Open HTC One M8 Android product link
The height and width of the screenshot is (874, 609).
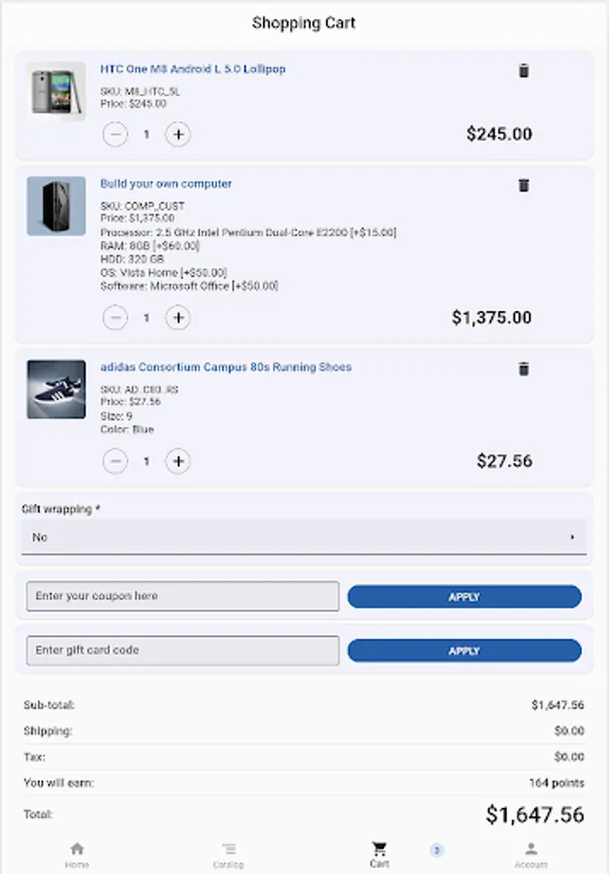(x=193, y=70)
